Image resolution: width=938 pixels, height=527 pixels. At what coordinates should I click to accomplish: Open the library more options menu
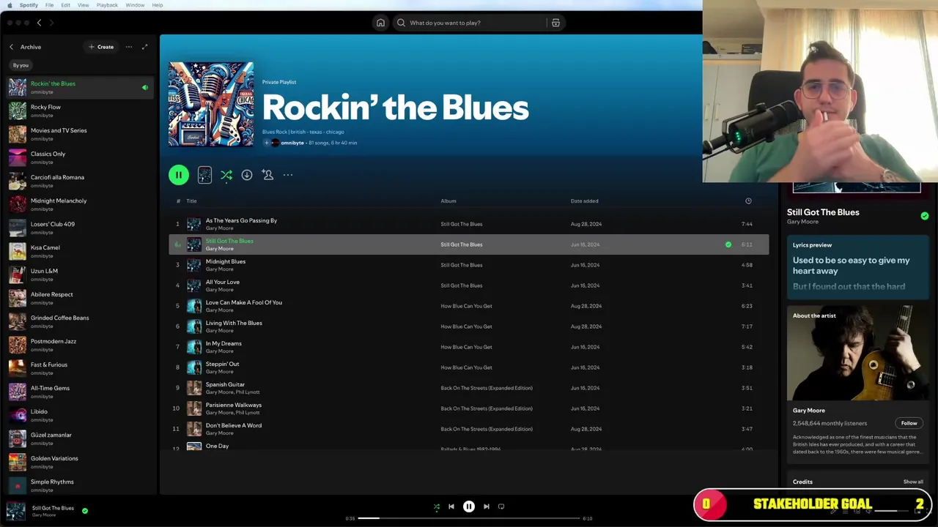pyautogui.click(x=129, y=47)
